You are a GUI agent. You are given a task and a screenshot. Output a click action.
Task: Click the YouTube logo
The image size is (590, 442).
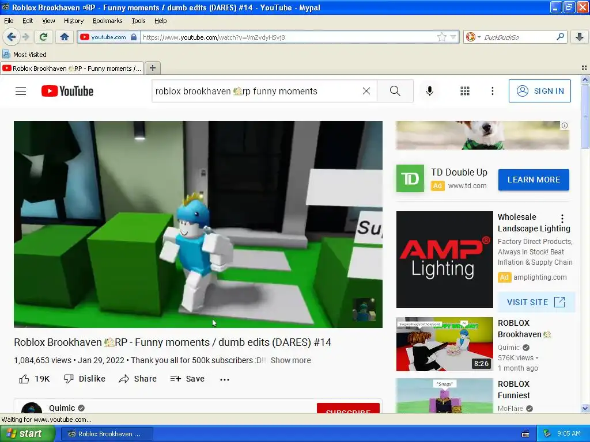tap(67, 91)
